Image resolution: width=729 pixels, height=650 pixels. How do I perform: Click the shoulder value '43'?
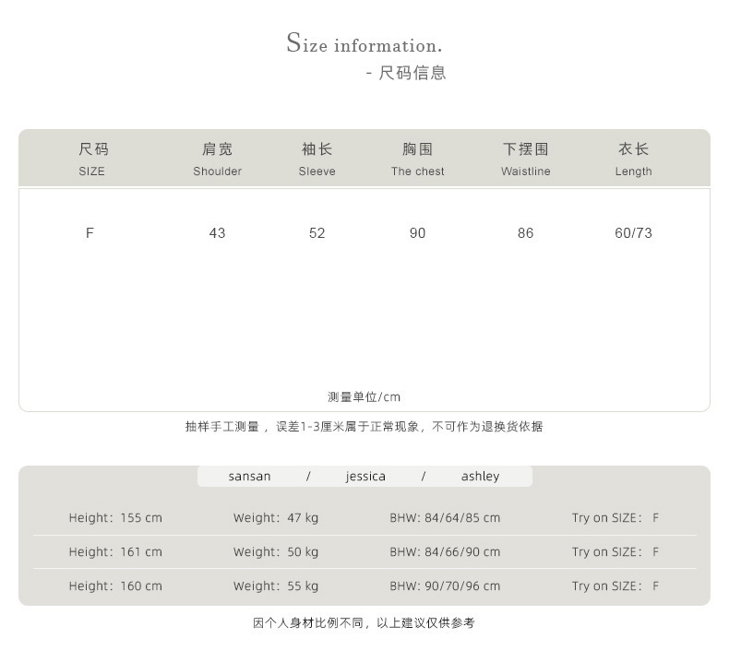[x=217, y=232]
